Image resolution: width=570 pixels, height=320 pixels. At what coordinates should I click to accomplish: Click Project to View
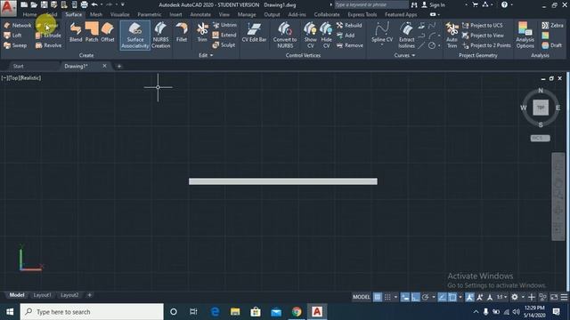pos(483,36)
